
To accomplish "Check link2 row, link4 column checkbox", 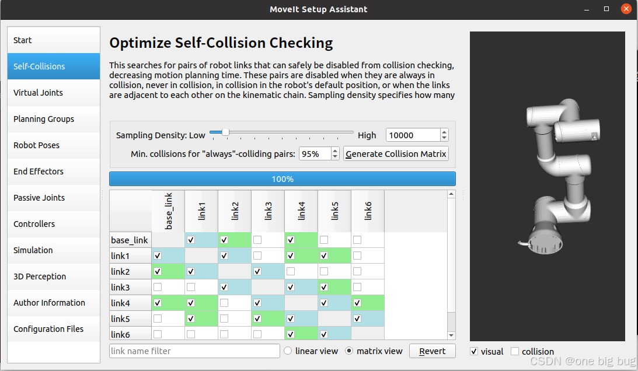I will (291, 271).
